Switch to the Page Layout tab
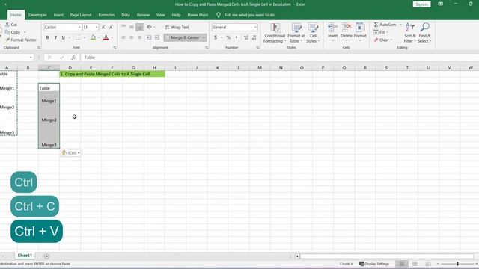Screen dimensions: 479x269 point(81,15)
